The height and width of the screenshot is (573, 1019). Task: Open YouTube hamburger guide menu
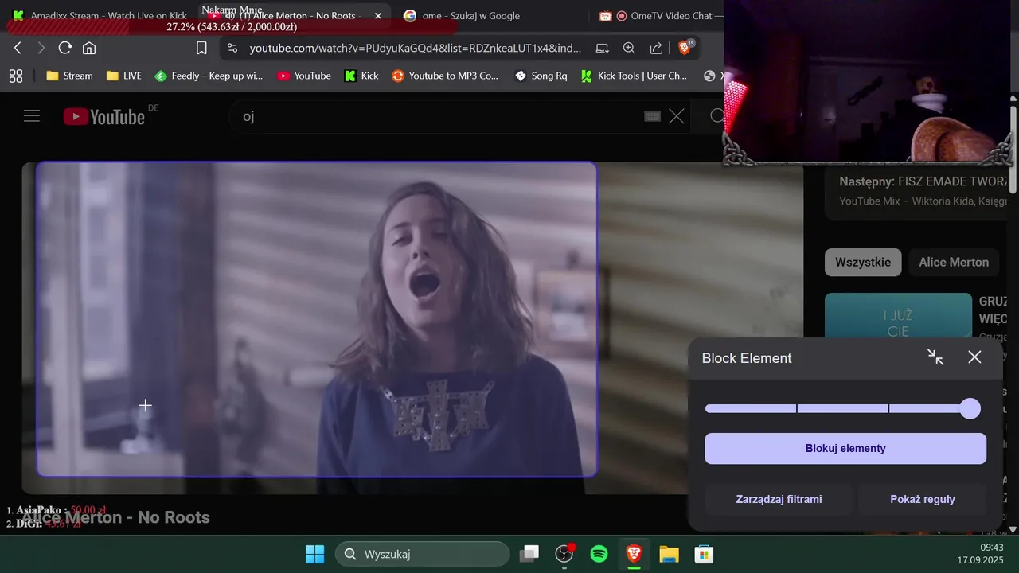pyautogui.click(x=32, y=116)
